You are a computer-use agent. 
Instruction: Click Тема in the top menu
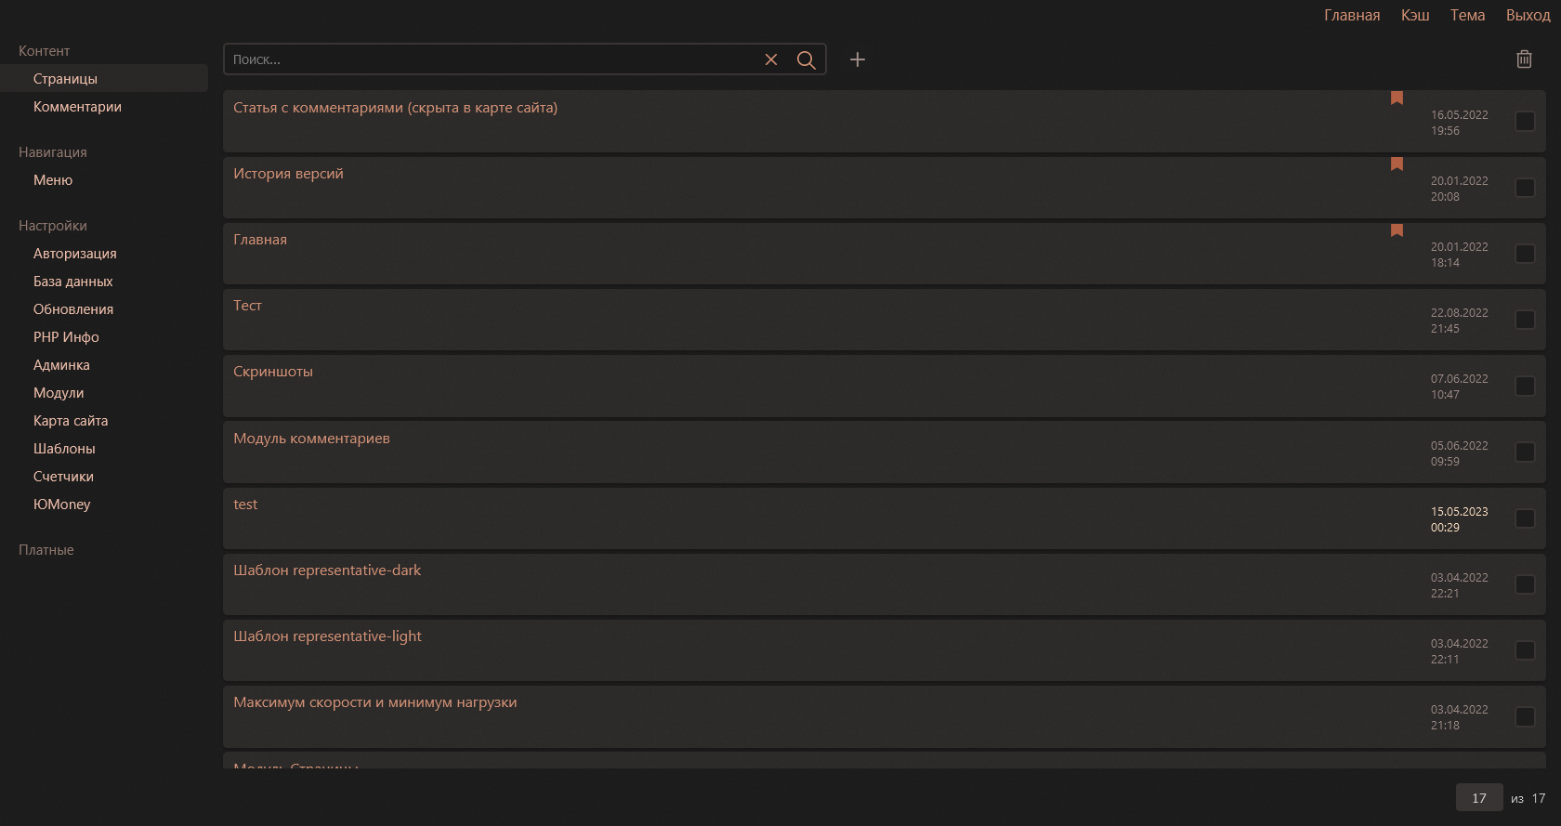[1467, 15]
